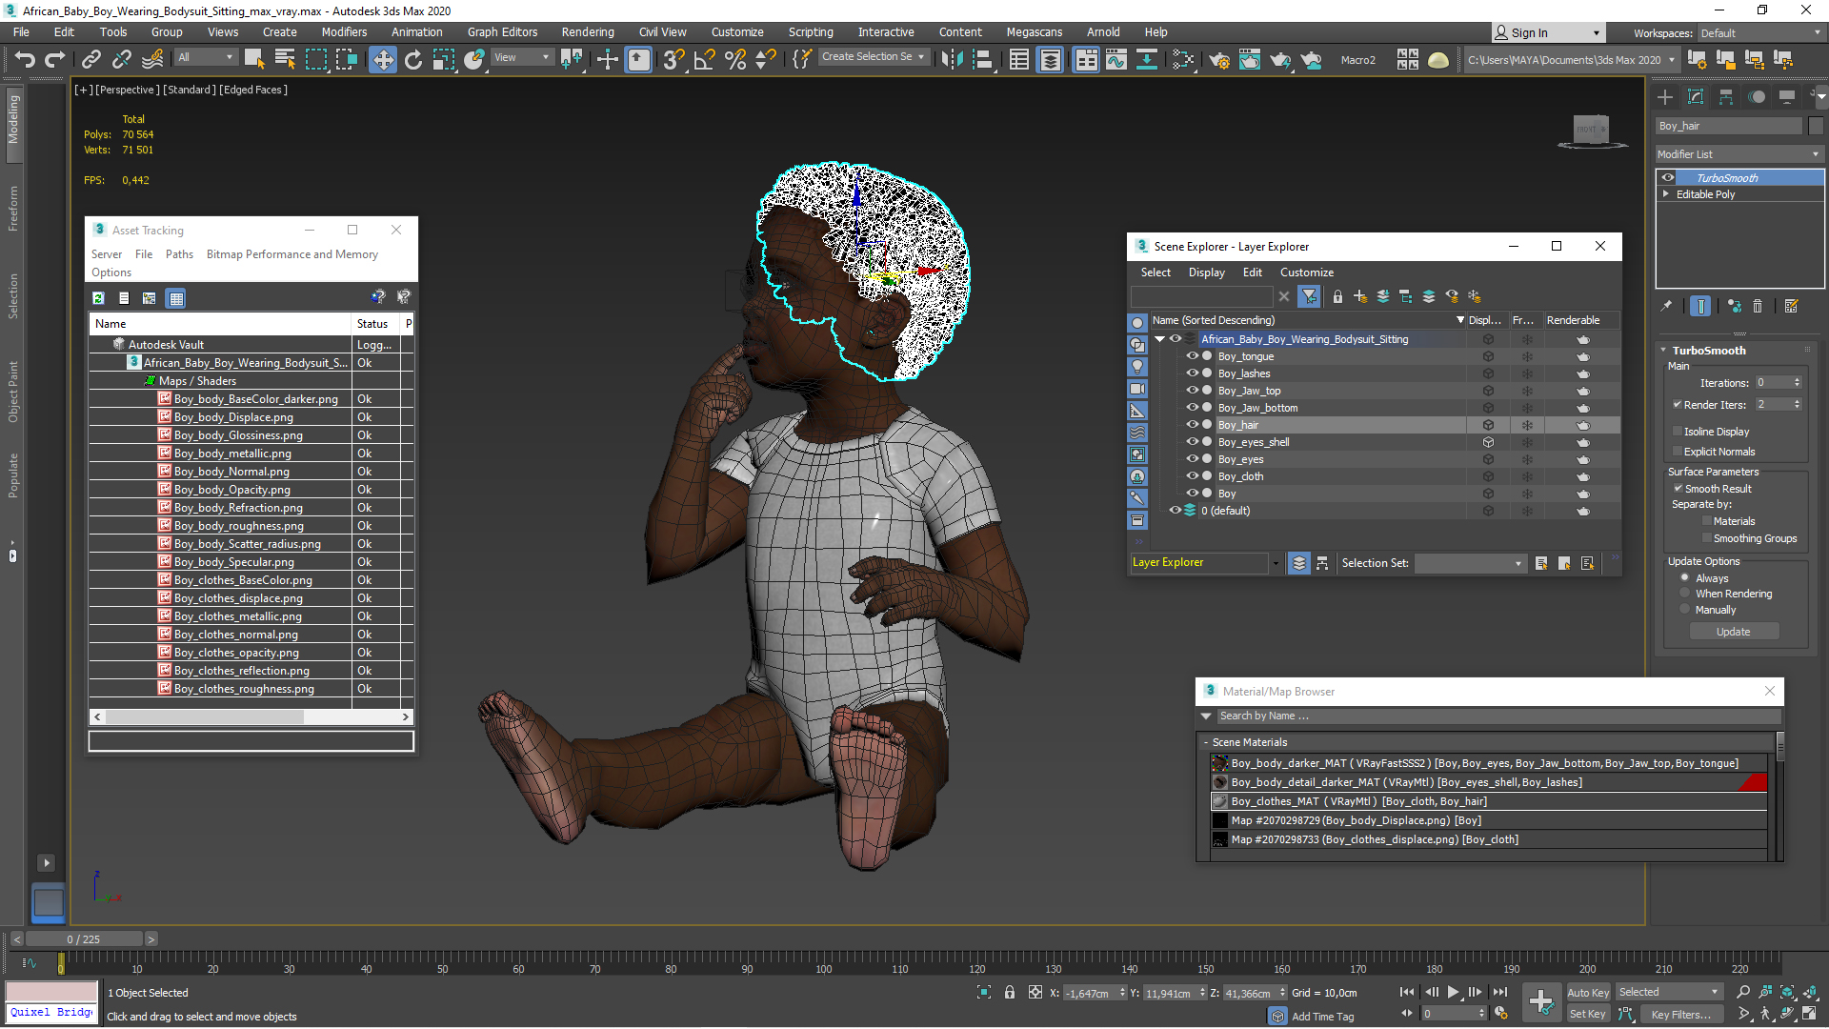Enable the Render Iters checkbox
The image size is (1829, 1029).
(x=1677, y=405)
